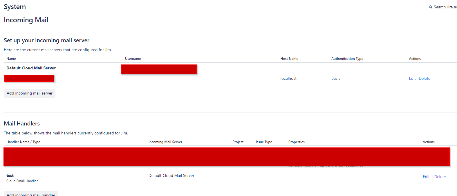Screen dimensions: 457x196
Task: Delete the test mail handler
Action: [x=440, y=177]
